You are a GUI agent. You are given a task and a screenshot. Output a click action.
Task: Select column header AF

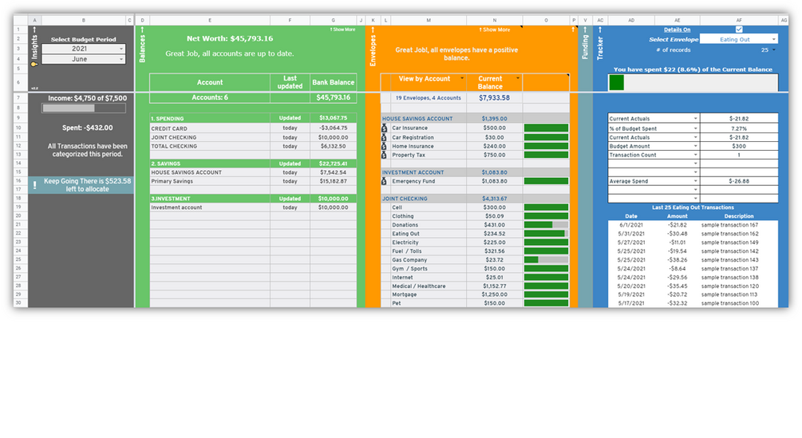739,21
